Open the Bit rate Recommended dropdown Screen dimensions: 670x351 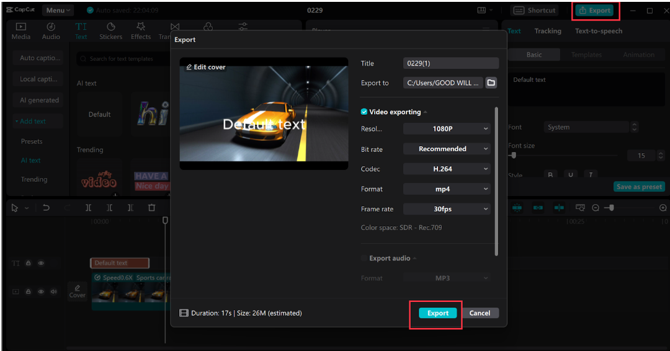[447, 149]
